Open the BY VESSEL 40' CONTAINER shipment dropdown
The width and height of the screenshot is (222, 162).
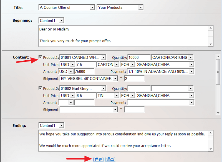[x=115, y=79]
